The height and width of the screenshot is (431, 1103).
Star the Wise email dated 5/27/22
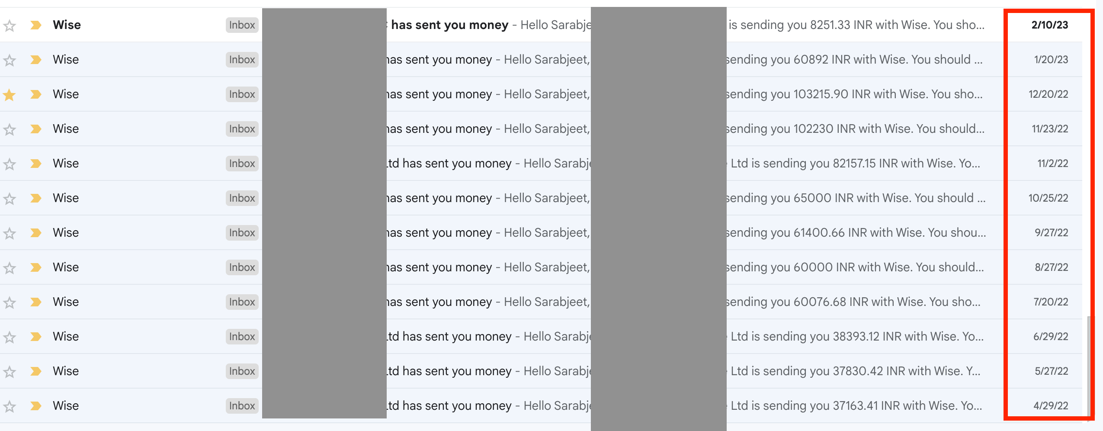(x=10, y=372)
